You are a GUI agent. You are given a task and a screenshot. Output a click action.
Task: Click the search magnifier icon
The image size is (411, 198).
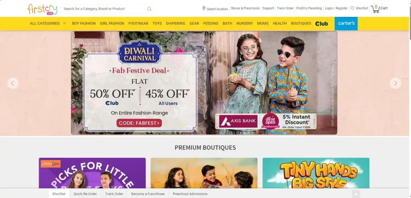pos(149,9)
